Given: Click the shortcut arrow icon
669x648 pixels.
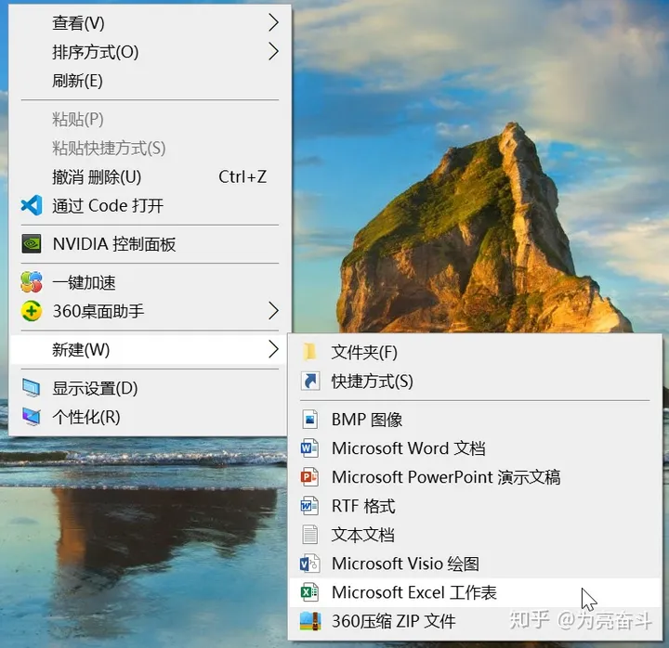Looking at the screenshot, I should point(310,381).
